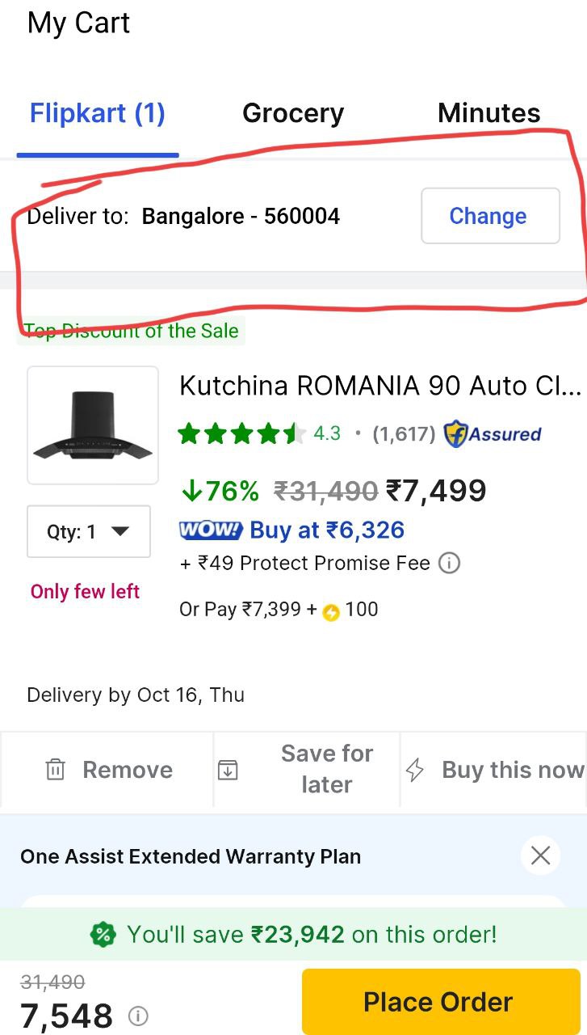Switch to the Grocery tab

[x=293, y=113]
